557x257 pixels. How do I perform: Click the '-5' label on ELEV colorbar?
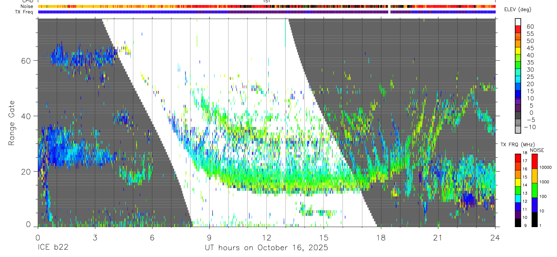[x=531, y=120]
